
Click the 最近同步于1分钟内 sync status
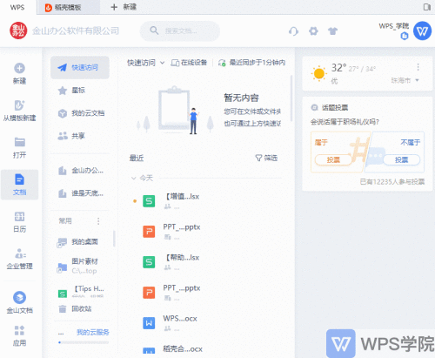(x=251, y=63)
